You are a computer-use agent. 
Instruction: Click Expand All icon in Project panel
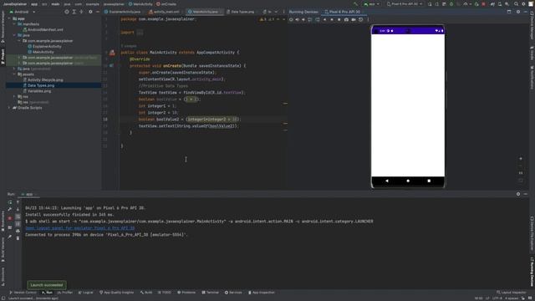[x=74, y=12]
